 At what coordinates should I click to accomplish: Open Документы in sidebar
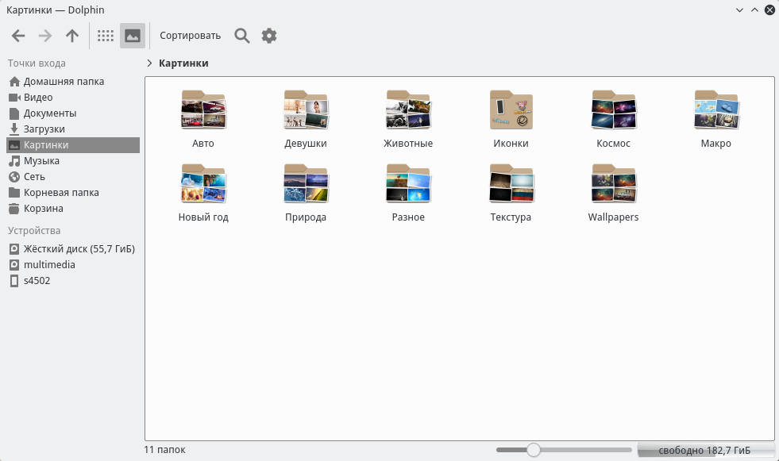click(x=73, y=113)
